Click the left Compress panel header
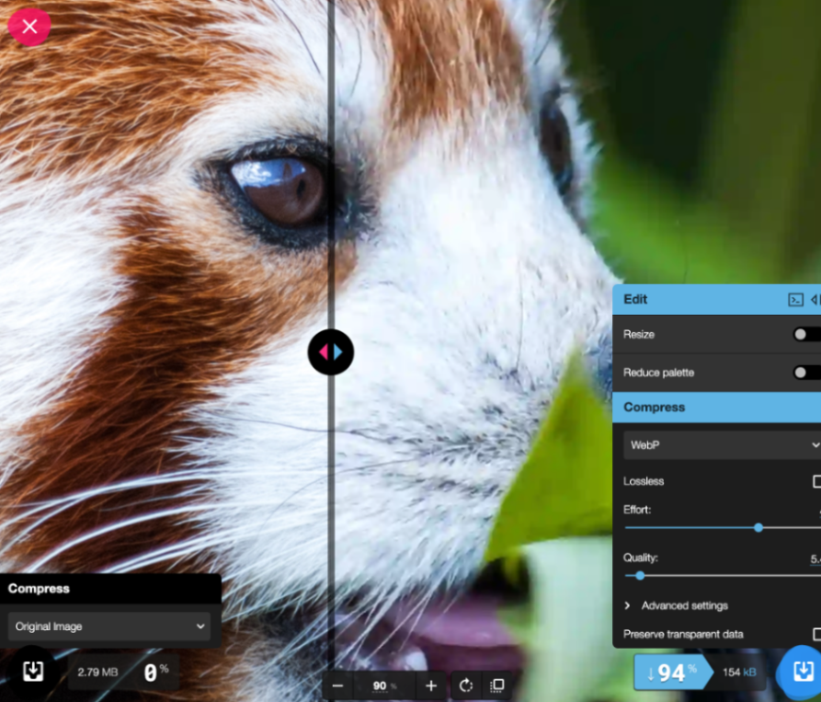 (x=110, y=589)
